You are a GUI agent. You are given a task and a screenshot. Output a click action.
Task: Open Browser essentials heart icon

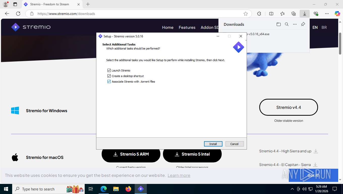coord(316,14)
